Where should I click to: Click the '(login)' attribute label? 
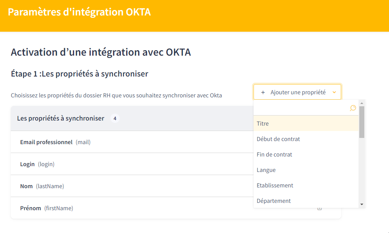(x=46, y=164)
